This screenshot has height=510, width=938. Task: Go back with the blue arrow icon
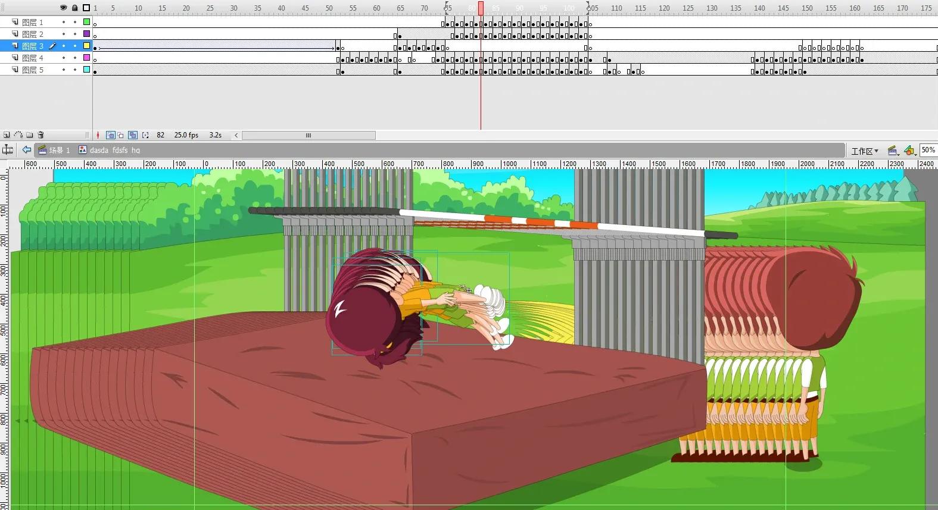[27, 150]
